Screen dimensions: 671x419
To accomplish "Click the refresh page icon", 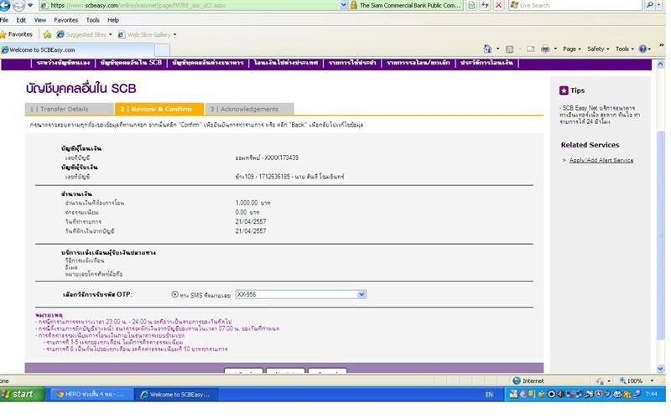I will pos(486,5).
